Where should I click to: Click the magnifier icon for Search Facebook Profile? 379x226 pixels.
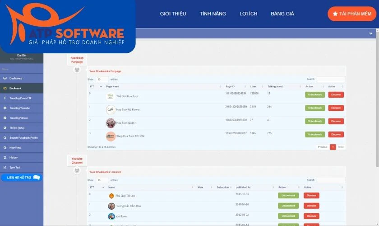5,137
